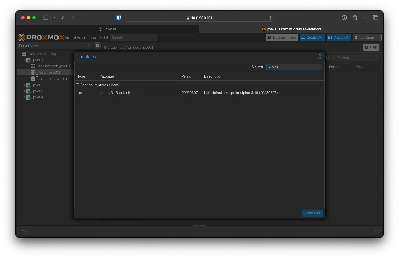Click the pve04 node icon
This screenshot has width=399, height=258.
pyautogui.click(x=29, y=97)
